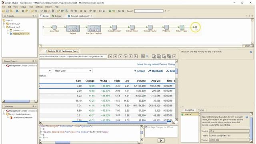Screen dimensions: 256x144
Task: Switch to the Debug mode tab
Action: click(x=56, y=16)
